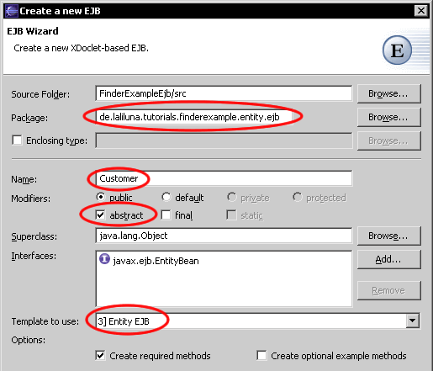Select the public modifier radio button
This screenshot has height=371, width=433.
pos(100,197)
